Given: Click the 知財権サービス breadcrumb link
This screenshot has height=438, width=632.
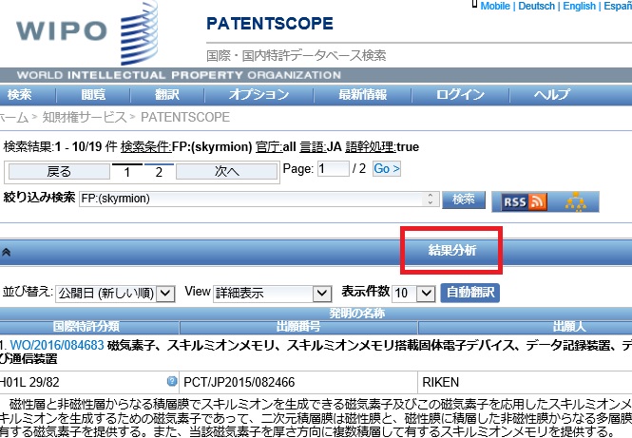Looking at the screenshot, I should point(85,117).
